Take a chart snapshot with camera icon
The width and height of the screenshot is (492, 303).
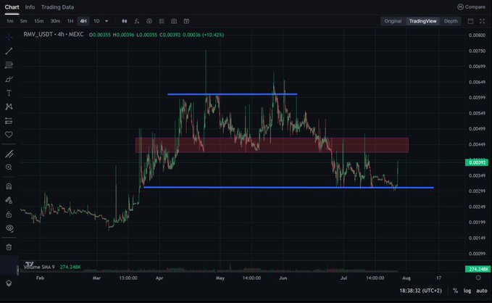tap(174, 21)
